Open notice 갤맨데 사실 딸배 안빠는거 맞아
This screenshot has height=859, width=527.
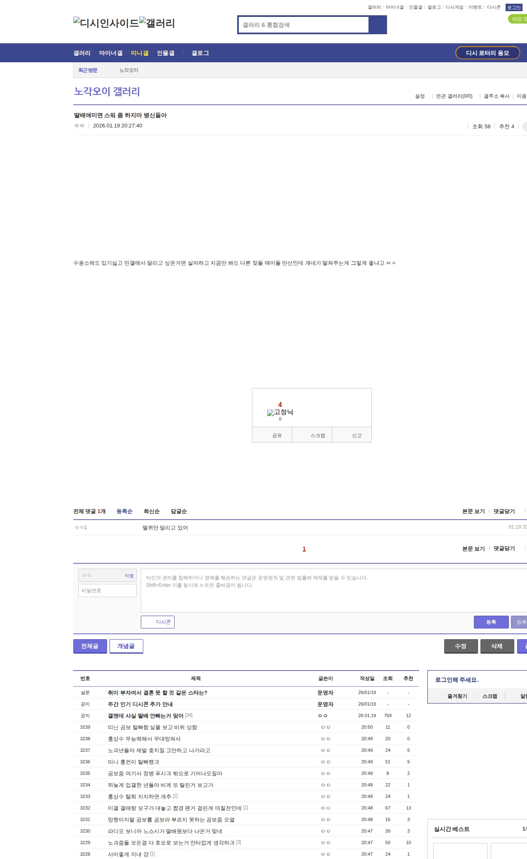(146, 716)
